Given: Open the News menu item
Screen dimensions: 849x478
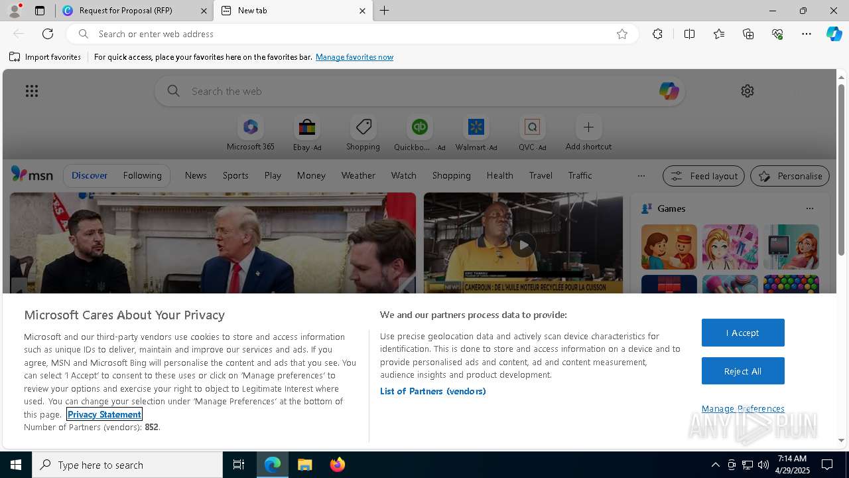Looking at the screenshot, I should pos(196,175).
